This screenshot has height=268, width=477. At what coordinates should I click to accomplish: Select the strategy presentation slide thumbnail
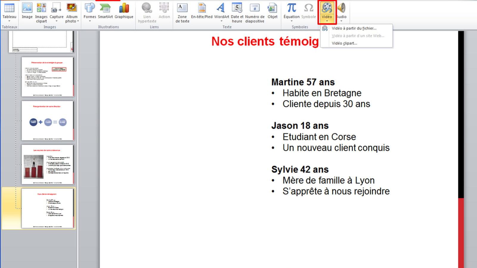(x=48, y=77)
